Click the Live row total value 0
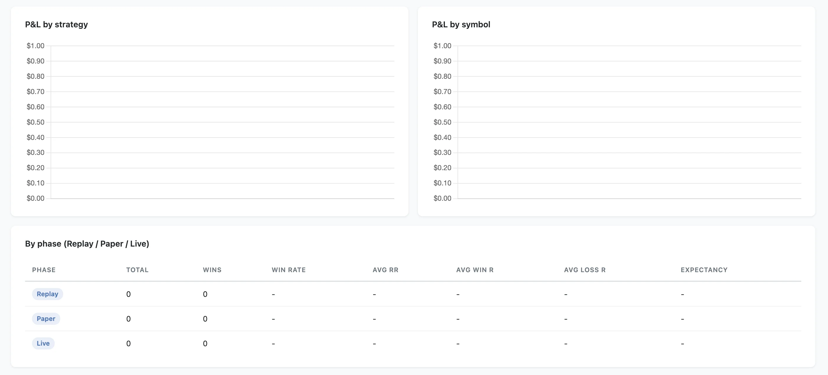The image size is (828, 375). pos(128,344)
